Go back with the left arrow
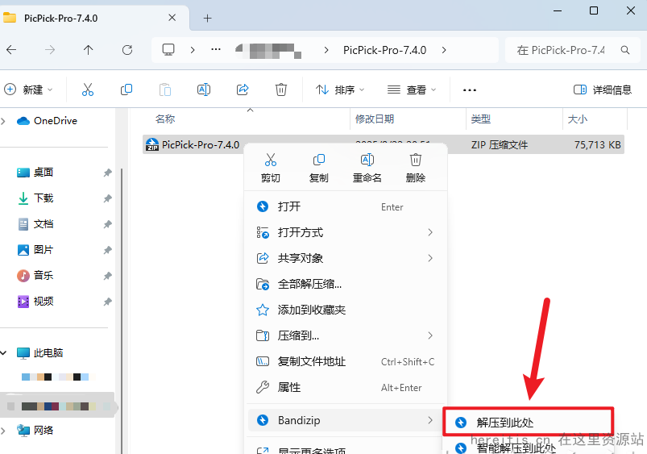 [x=11, y=50]
